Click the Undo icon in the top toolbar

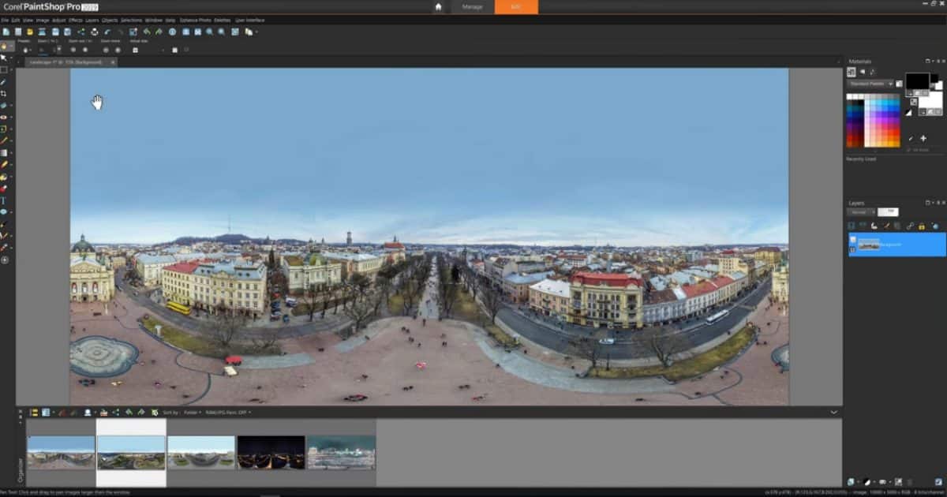pos(147,32)
